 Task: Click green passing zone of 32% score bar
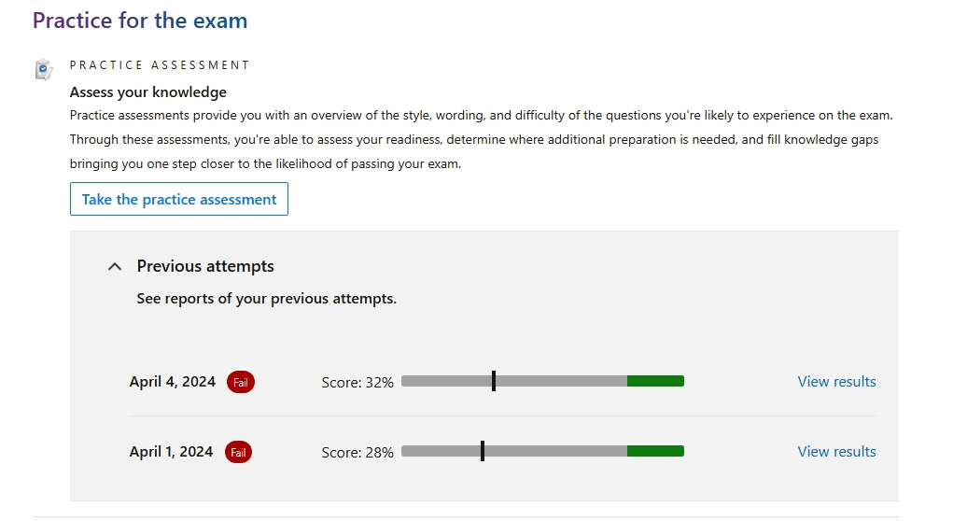[656, 381]
